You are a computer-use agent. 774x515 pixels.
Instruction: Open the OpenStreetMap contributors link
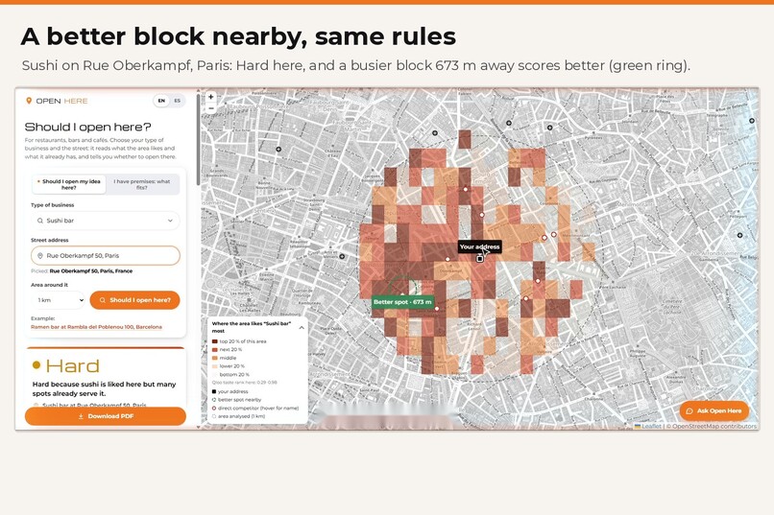[x=714, y=427]
